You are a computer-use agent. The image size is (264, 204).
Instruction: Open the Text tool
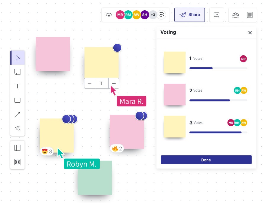point(17,86)
